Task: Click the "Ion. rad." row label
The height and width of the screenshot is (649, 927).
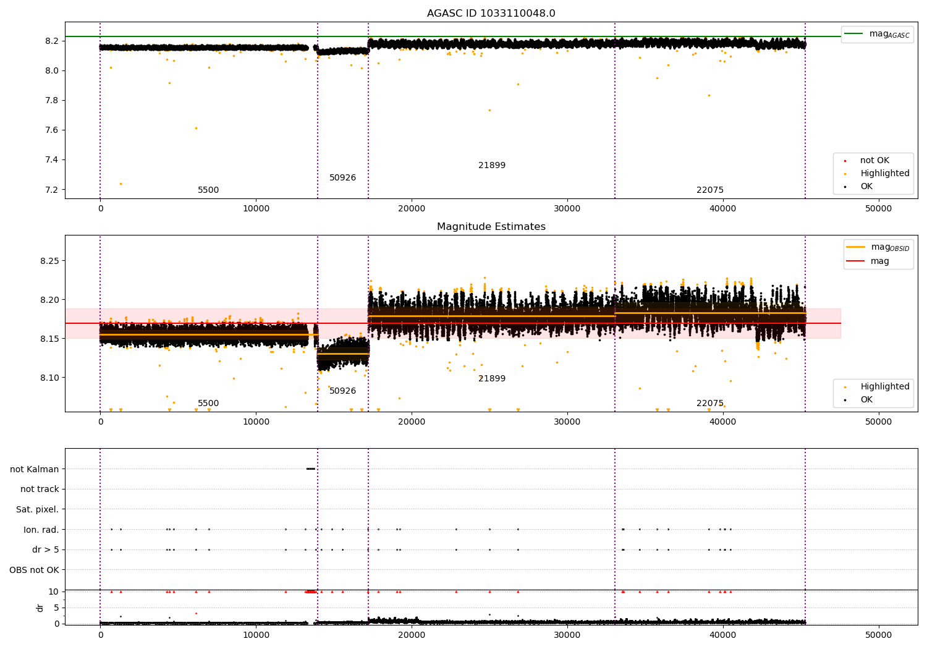Action: 41,530
